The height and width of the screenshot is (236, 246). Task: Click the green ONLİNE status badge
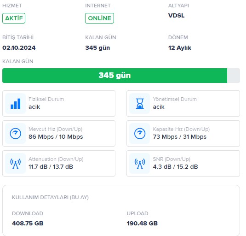click(x=99, y=18)
